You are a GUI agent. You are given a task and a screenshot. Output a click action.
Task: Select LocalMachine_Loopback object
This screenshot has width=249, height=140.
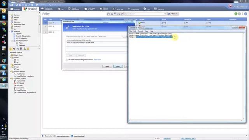[x=24, y=76]
